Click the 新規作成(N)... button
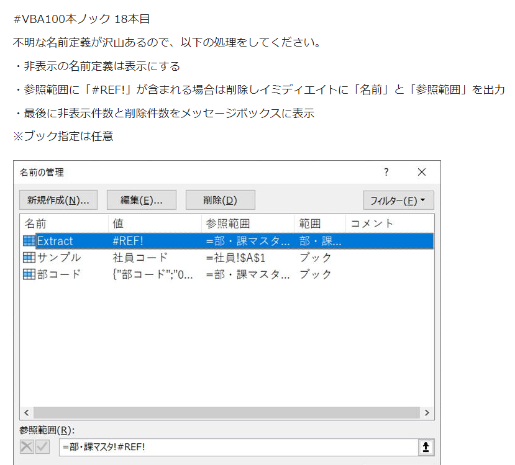 pos(58,200)
